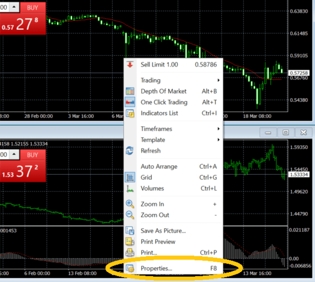Select Print... menu entry
Viewport: 315px width, 282px height.
tap(173, 252)
